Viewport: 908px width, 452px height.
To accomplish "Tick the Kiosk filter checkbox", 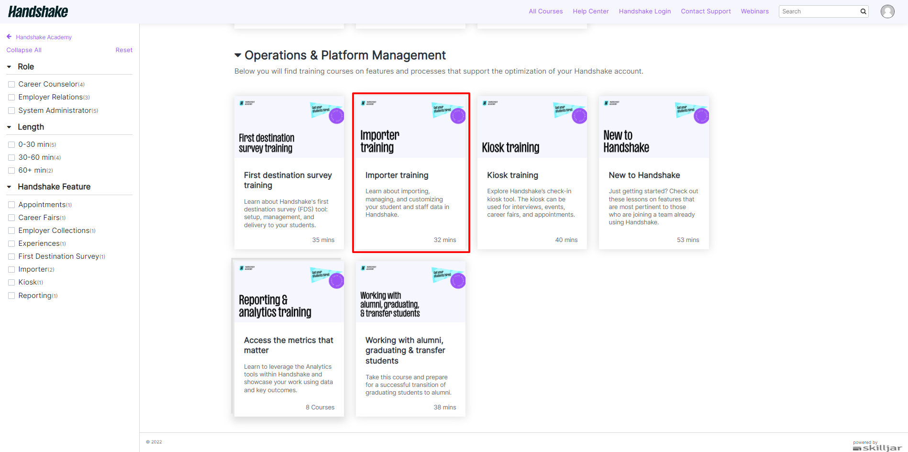I will point(11,283).
